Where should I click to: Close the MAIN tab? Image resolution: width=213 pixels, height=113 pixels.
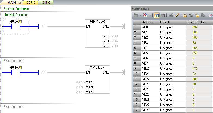(x=20, y=3)
